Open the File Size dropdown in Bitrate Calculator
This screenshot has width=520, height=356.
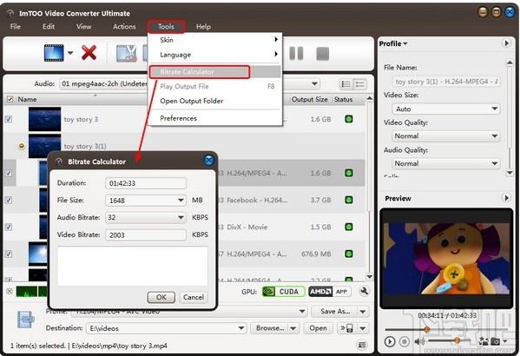tap(181, 200)
